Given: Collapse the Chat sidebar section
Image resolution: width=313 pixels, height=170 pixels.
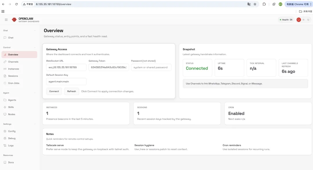Looking at the screenshot, I should pyautogui.click(x=35, y=31).
